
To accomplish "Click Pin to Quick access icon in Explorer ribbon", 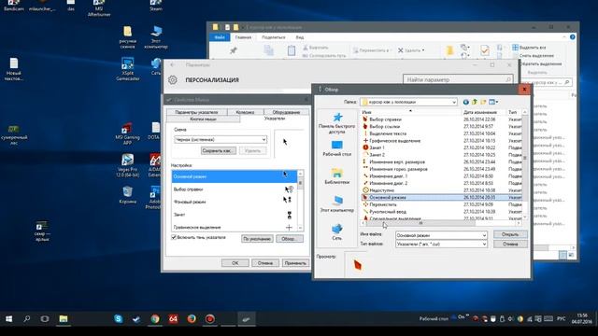I will [x=233, y=50].
